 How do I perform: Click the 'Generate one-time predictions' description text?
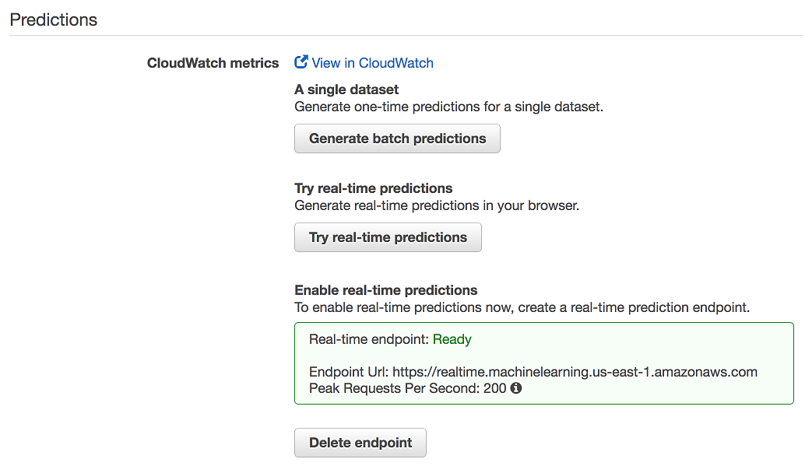click(x=448, y=107)
